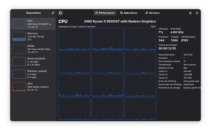The height and width of the screenshot is (132, 211).
Task: Close the system monitor window
Action: tap(197, 13)
